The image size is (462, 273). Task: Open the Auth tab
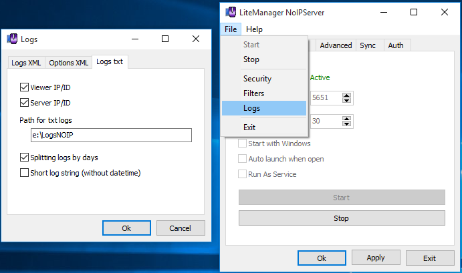pos(396,45)
